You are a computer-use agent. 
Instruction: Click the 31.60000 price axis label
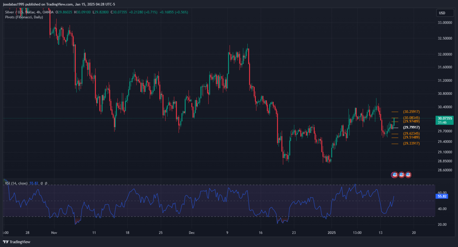pos(445,67)
